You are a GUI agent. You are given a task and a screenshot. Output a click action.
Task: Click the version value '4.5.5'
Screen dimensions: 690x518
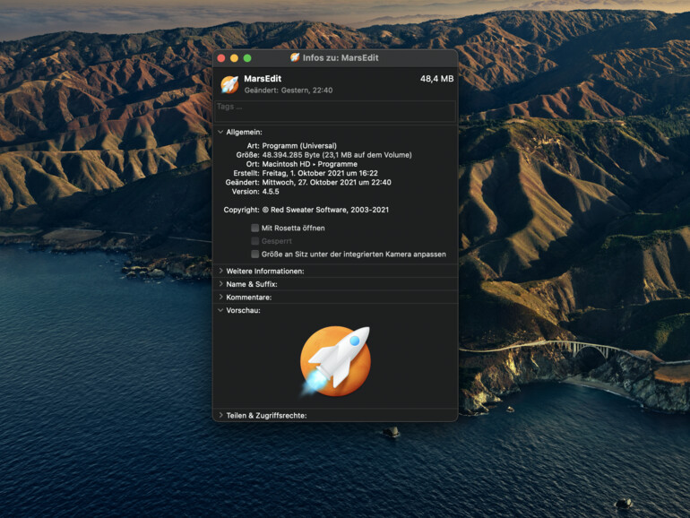[x=271, y=192]
